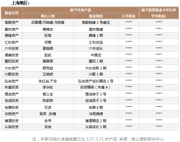Select the fund 汇利优选
The image size is (180, 142).
96,43
